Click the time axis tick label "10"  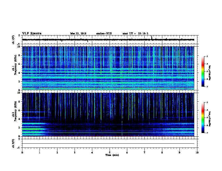point(197,152)
